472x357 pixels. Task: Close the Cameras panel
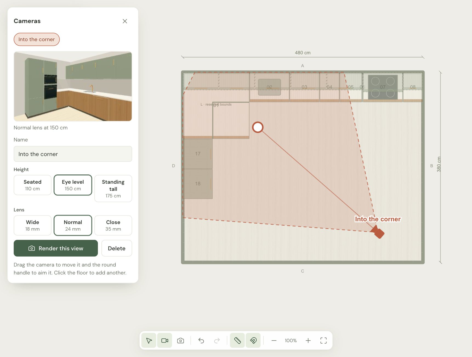(125, 21)
